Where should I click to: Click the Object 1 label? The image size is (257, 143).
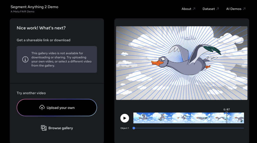pos(124,128)
